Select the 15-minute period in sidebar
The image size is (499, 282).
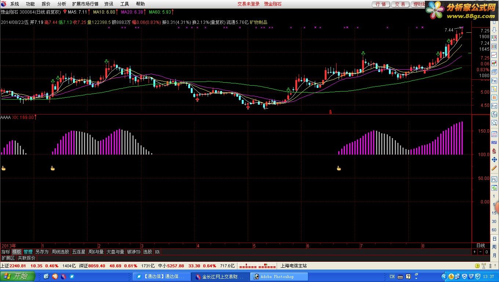coord(494,213)
